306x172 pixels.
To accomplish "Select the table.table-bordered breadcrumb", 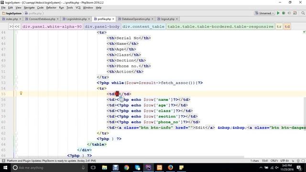I will [220, 27].
